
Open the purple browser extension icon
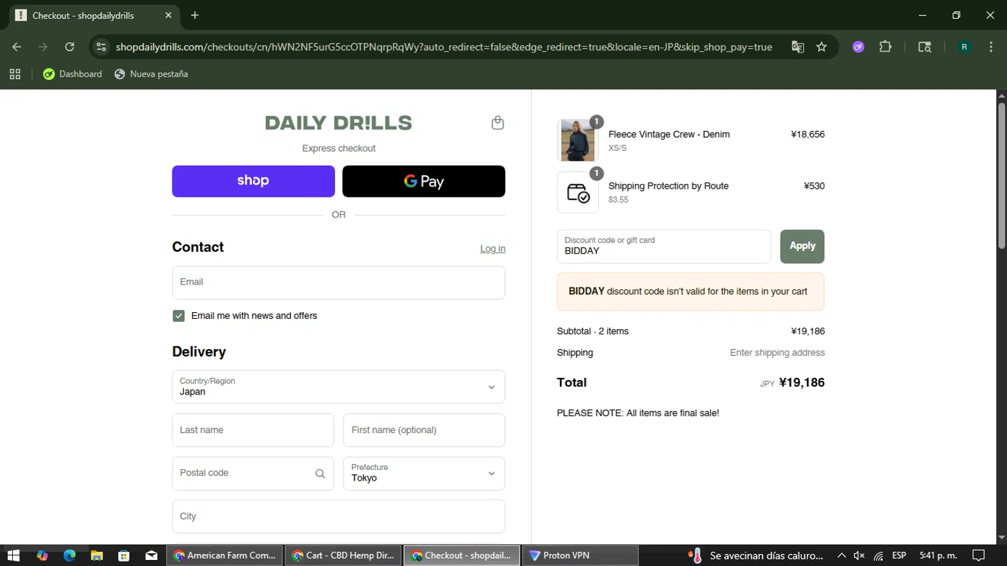coord(858,47)
